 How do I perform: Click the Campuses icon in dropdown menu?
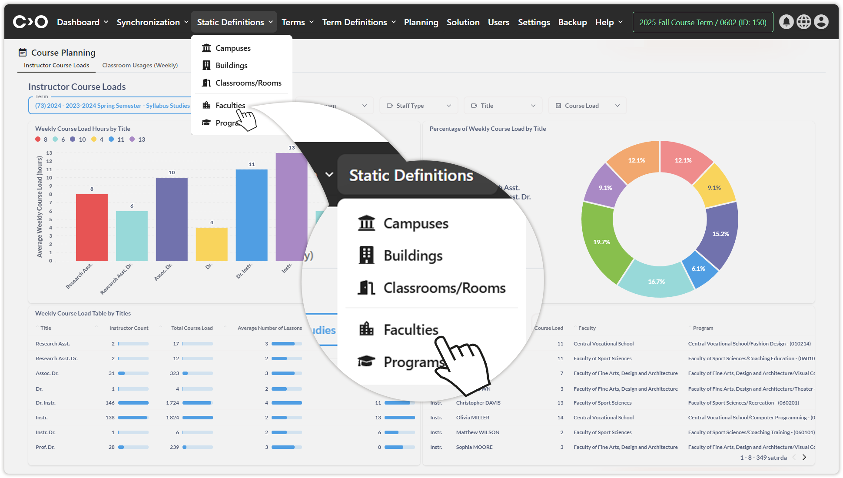coord(206,48)
